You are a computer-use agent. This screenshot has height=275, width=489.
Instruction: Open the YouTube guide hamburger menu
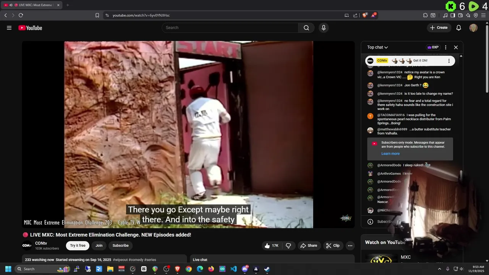pyautogui.click(x=9, y=27)
